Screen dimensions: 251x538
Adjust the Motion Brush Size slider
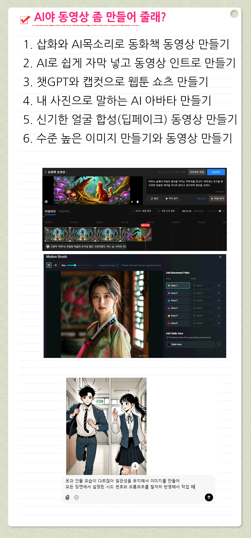click(75, 265)
